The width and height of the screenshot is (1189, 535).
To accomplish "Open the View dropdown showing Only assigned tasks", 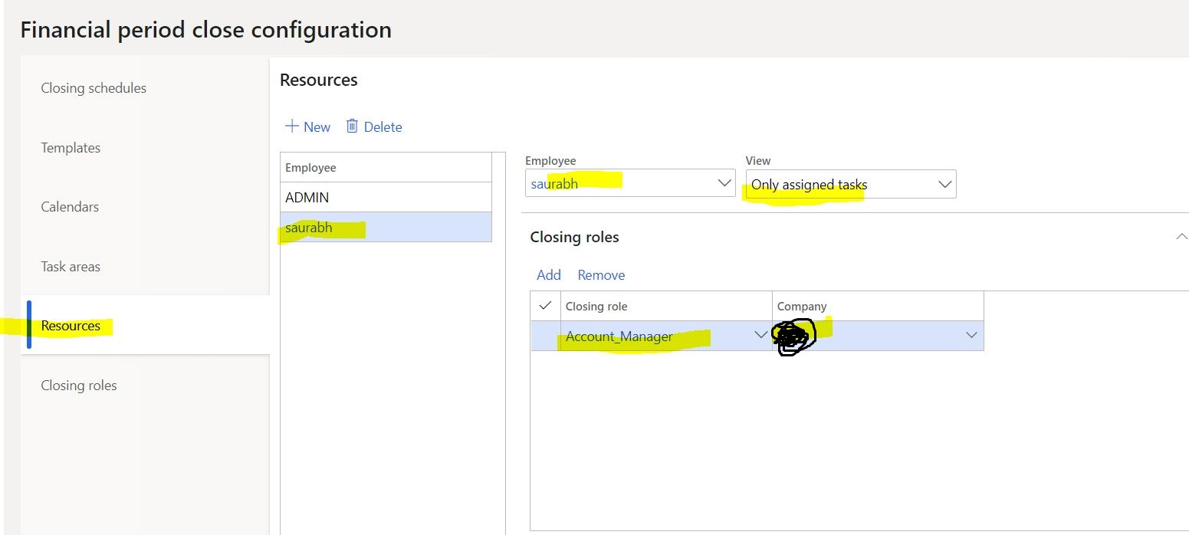I will [944, 184].
